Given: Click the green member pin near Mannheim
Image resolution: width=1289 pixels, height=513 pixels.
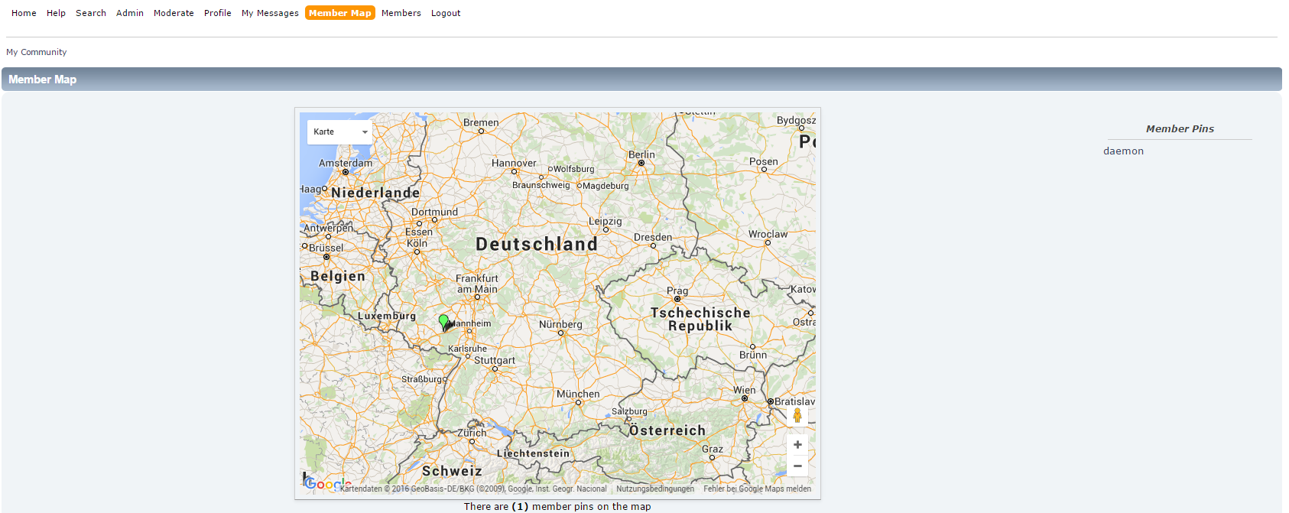Looking at the screenshot, I should [443, 321].
